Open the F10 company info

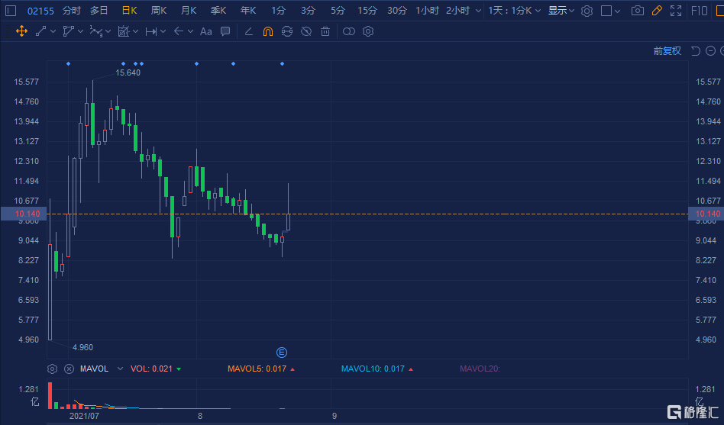700,11
